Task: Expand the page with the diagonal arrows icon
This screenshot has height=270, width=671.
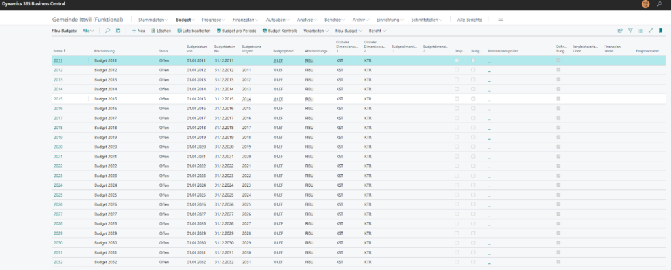Action: 651,31
